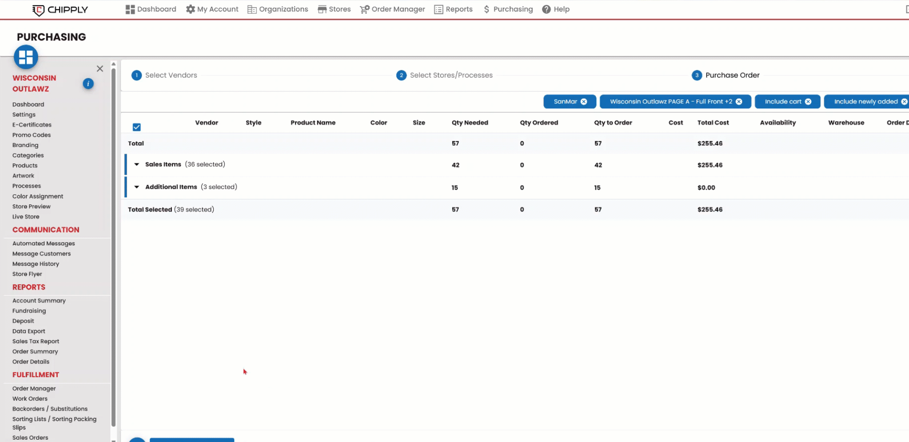909x442 pixels.
Task: Open the Order Manager menu
Action: tap(393, 9)
